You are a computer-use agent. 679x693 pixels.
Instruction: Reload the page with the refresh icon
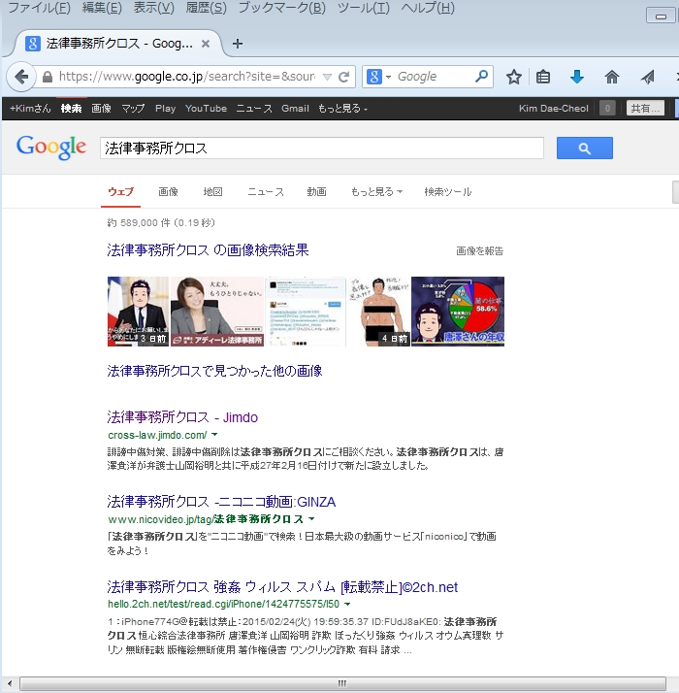344,78
